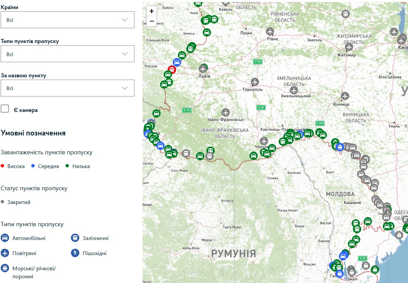Screen dimensions: 408x283
Task: Click the Статус пунктів пропуску legend heading
Action: (x=34, y=188)
